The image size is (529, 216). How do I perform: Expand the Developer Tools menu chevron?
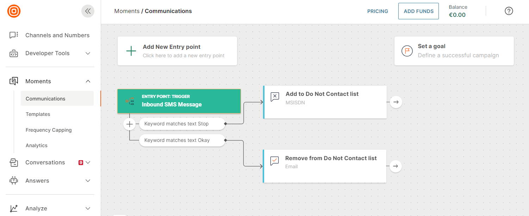(x=88, y=53)
